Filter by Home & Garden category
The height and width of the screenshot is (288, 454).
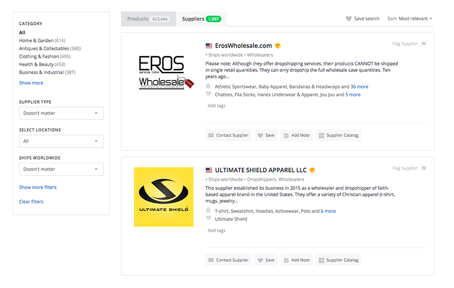[x=36, y=40]
